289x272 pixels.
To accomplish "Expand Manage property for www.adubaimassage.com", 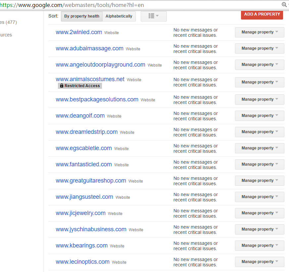I will pos(260,48).
